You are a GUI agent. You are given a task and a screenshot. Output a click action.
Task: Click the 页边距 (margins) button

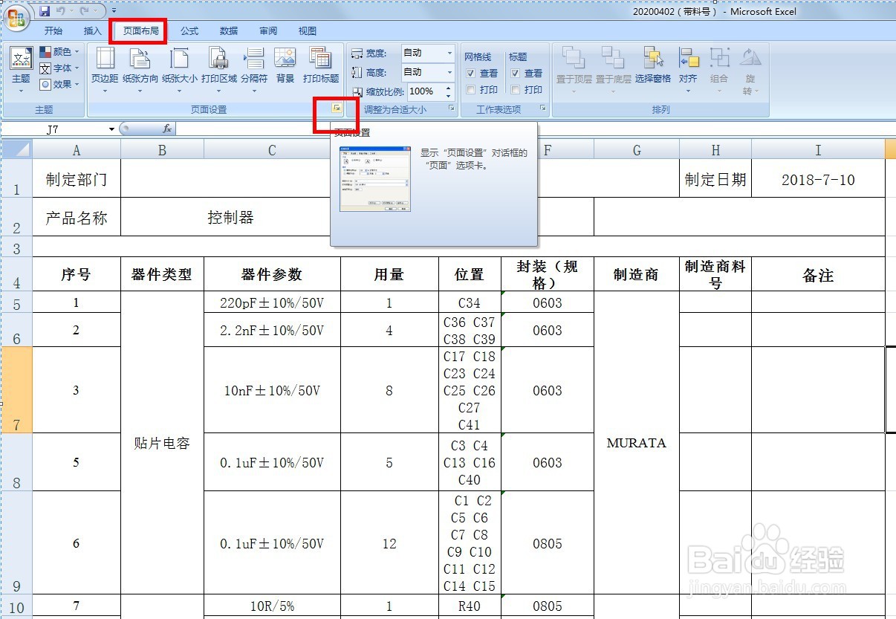coord(106,65)
